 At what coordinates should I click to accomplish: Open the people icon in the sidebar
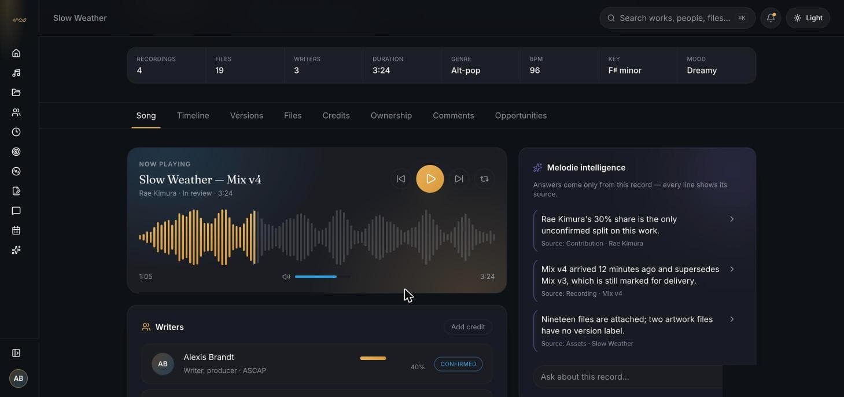[x=16, y=112]
